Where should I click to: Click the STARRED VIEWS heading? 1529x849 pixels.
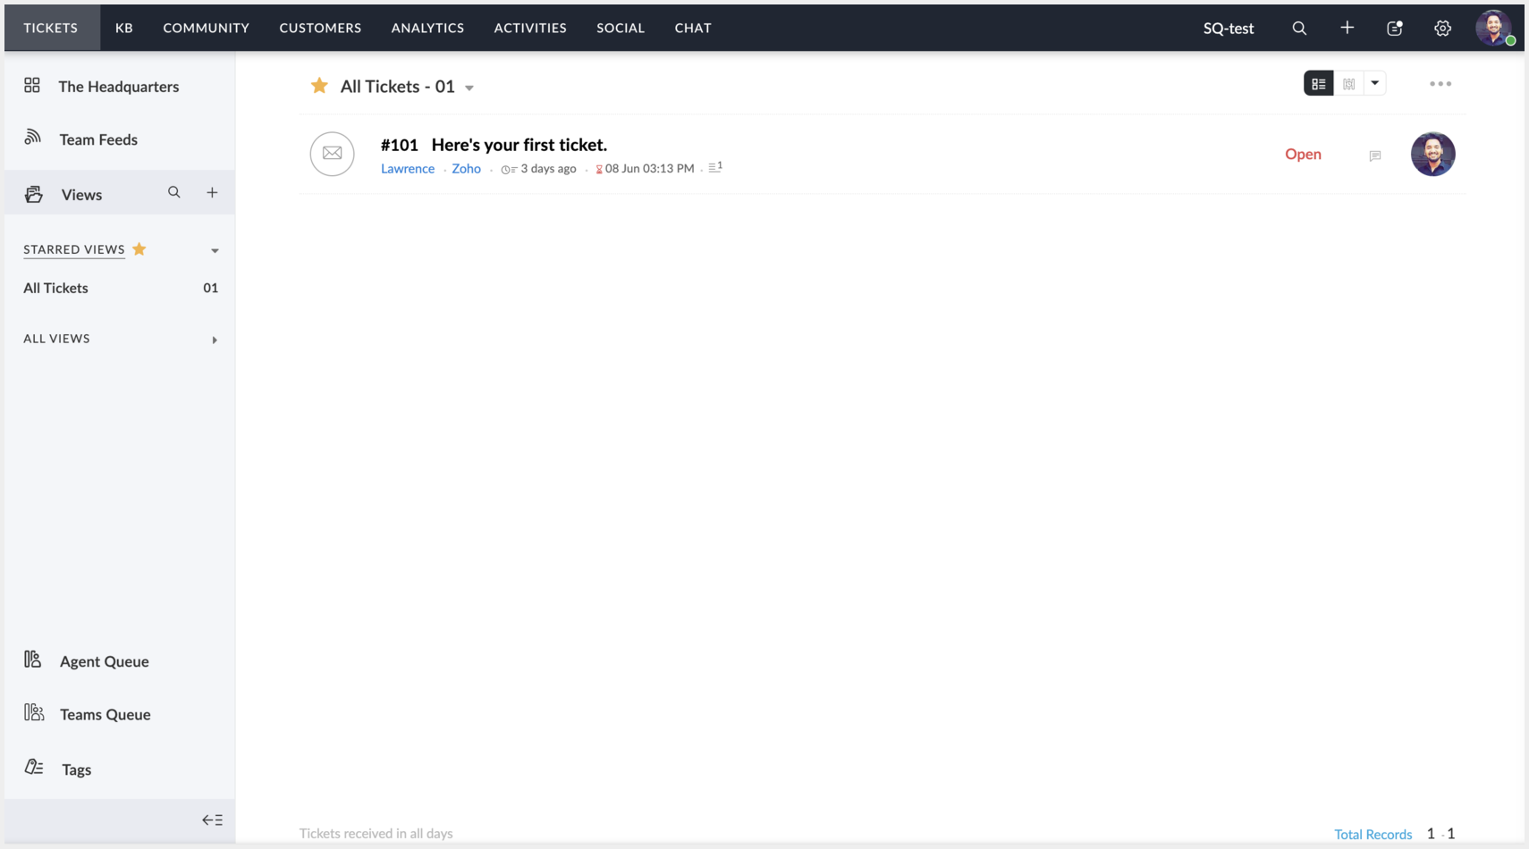tap(74, 249)
